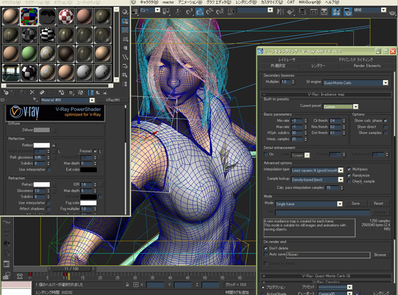Expand V-Ray Quasi-Monte Carlo GI rollout
Image resolution: width=398 pixels, height=295 pixels.
tap(326, 276)
